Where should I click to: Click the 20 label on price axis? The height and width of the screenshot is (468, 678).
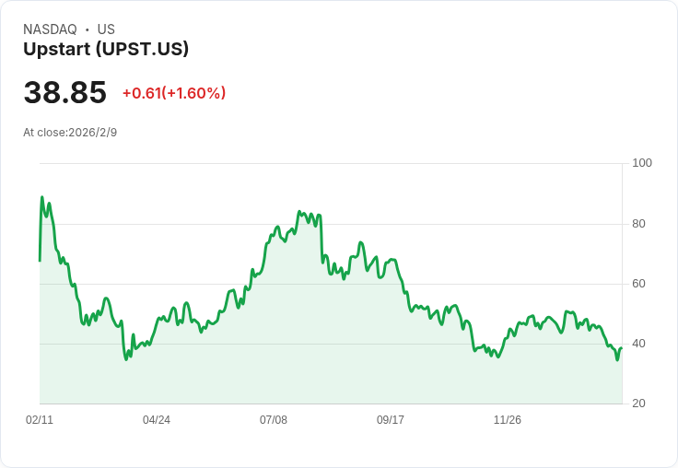[639, 404]
